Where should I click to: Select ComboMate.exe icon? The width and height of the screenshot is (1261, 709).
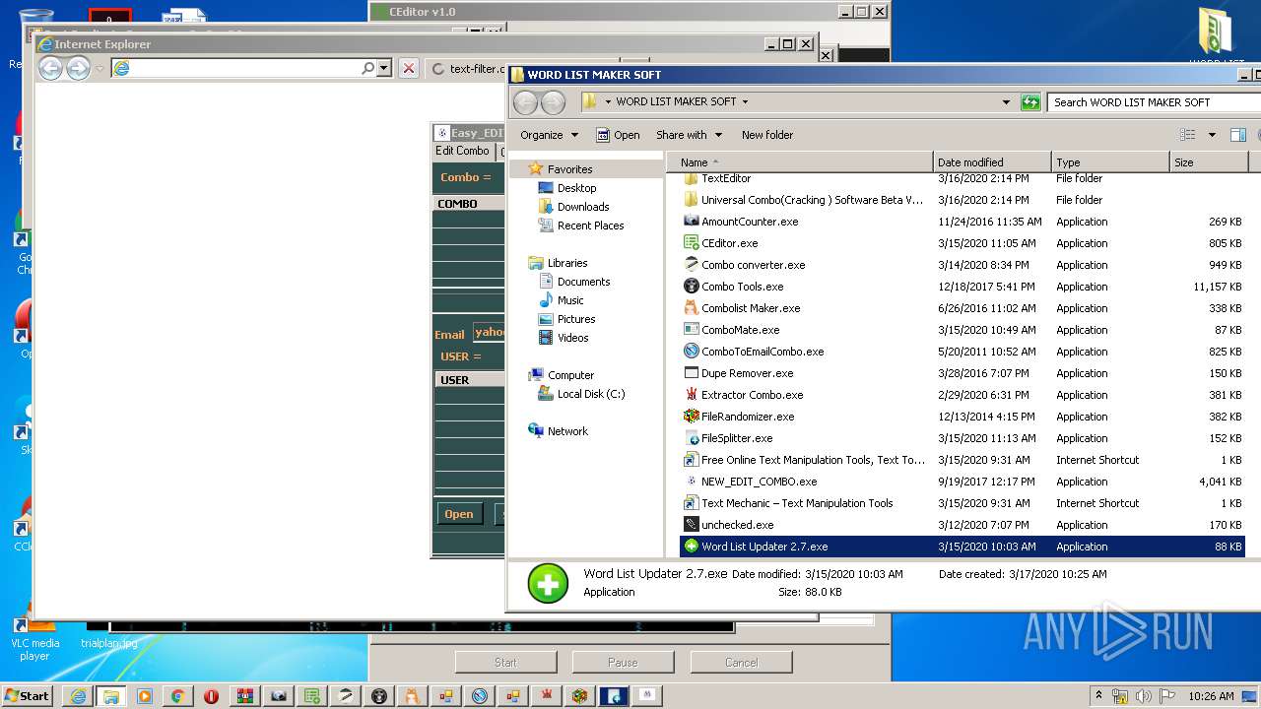click(x=691, y=330)
